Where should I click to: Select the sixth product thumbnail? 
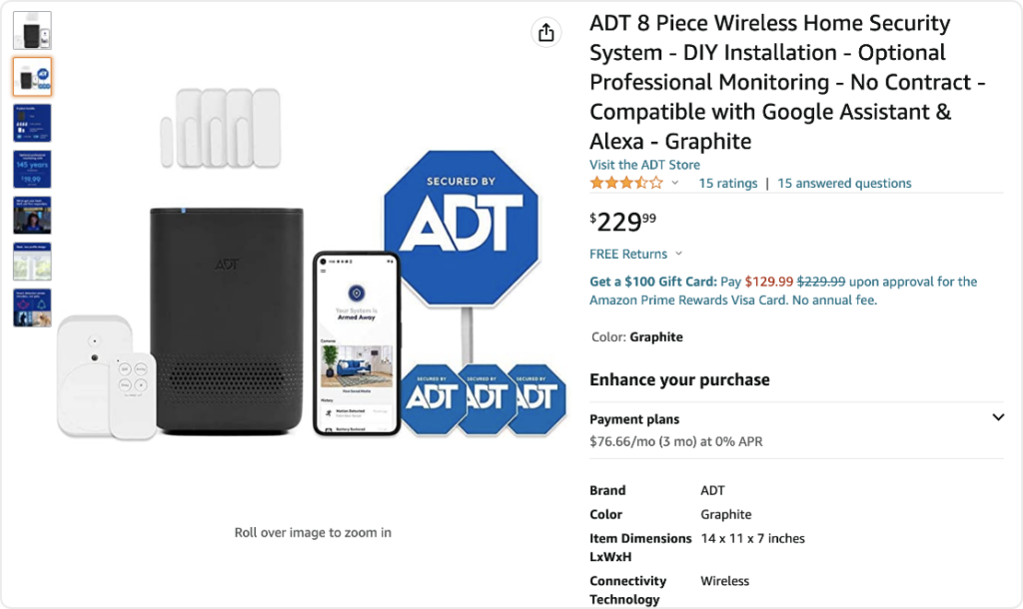(32, 262)
